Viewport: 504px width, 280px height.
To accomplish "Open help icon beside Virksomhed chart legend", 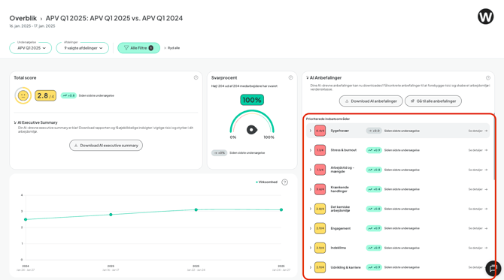I will [284, 182].
